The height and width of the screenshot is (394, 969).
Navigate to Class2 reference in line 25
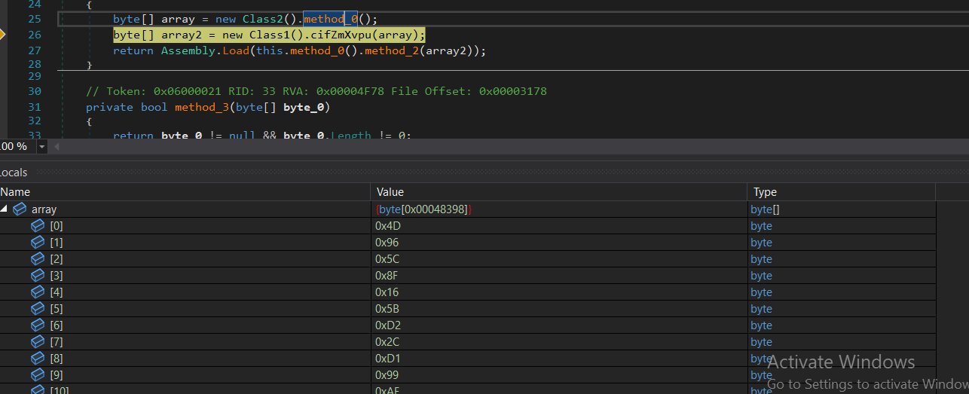(x=263, y=19)
